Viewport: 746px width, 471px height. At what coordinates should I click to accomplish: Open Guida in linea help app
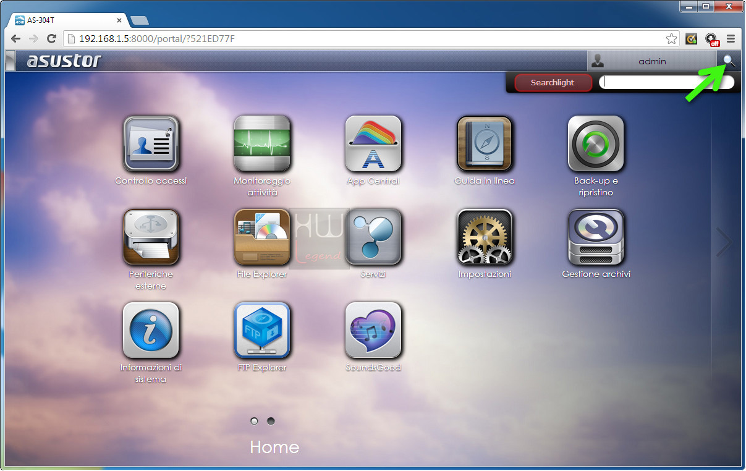[485, 143]
